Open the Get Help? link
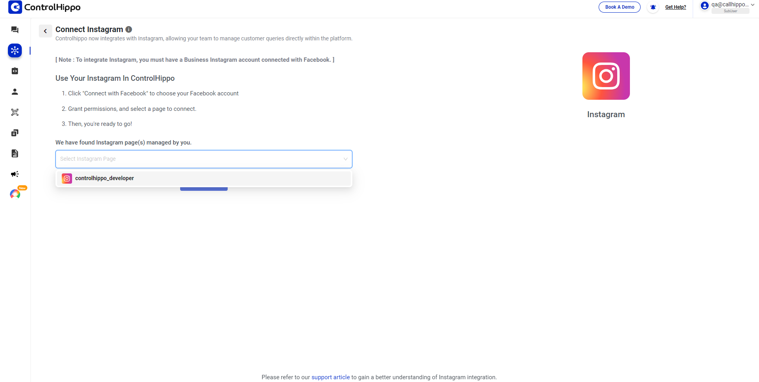 [x=675, y=7]
